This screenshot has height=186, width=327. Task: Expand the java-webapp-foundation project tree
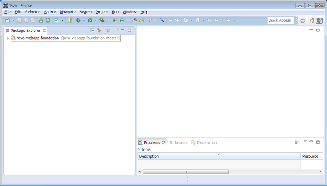pos(8,38)
